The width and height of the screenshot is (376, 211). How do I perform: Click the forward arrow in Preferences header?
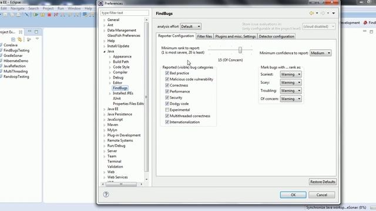323,13
